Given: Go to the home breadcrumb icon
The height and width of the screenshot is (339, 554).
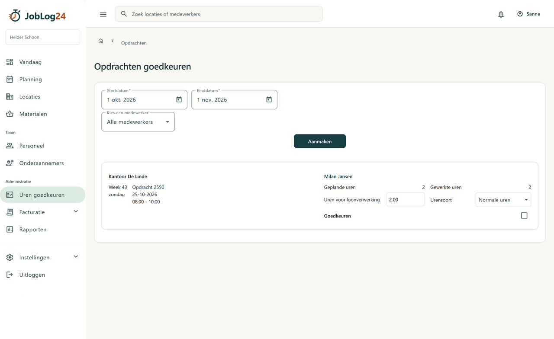Looking at the screenshot, I should pyautogui.click(x=101, y=41).
